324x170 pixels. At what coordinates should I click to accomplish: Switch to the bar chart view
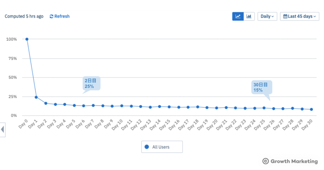(249, 16)
